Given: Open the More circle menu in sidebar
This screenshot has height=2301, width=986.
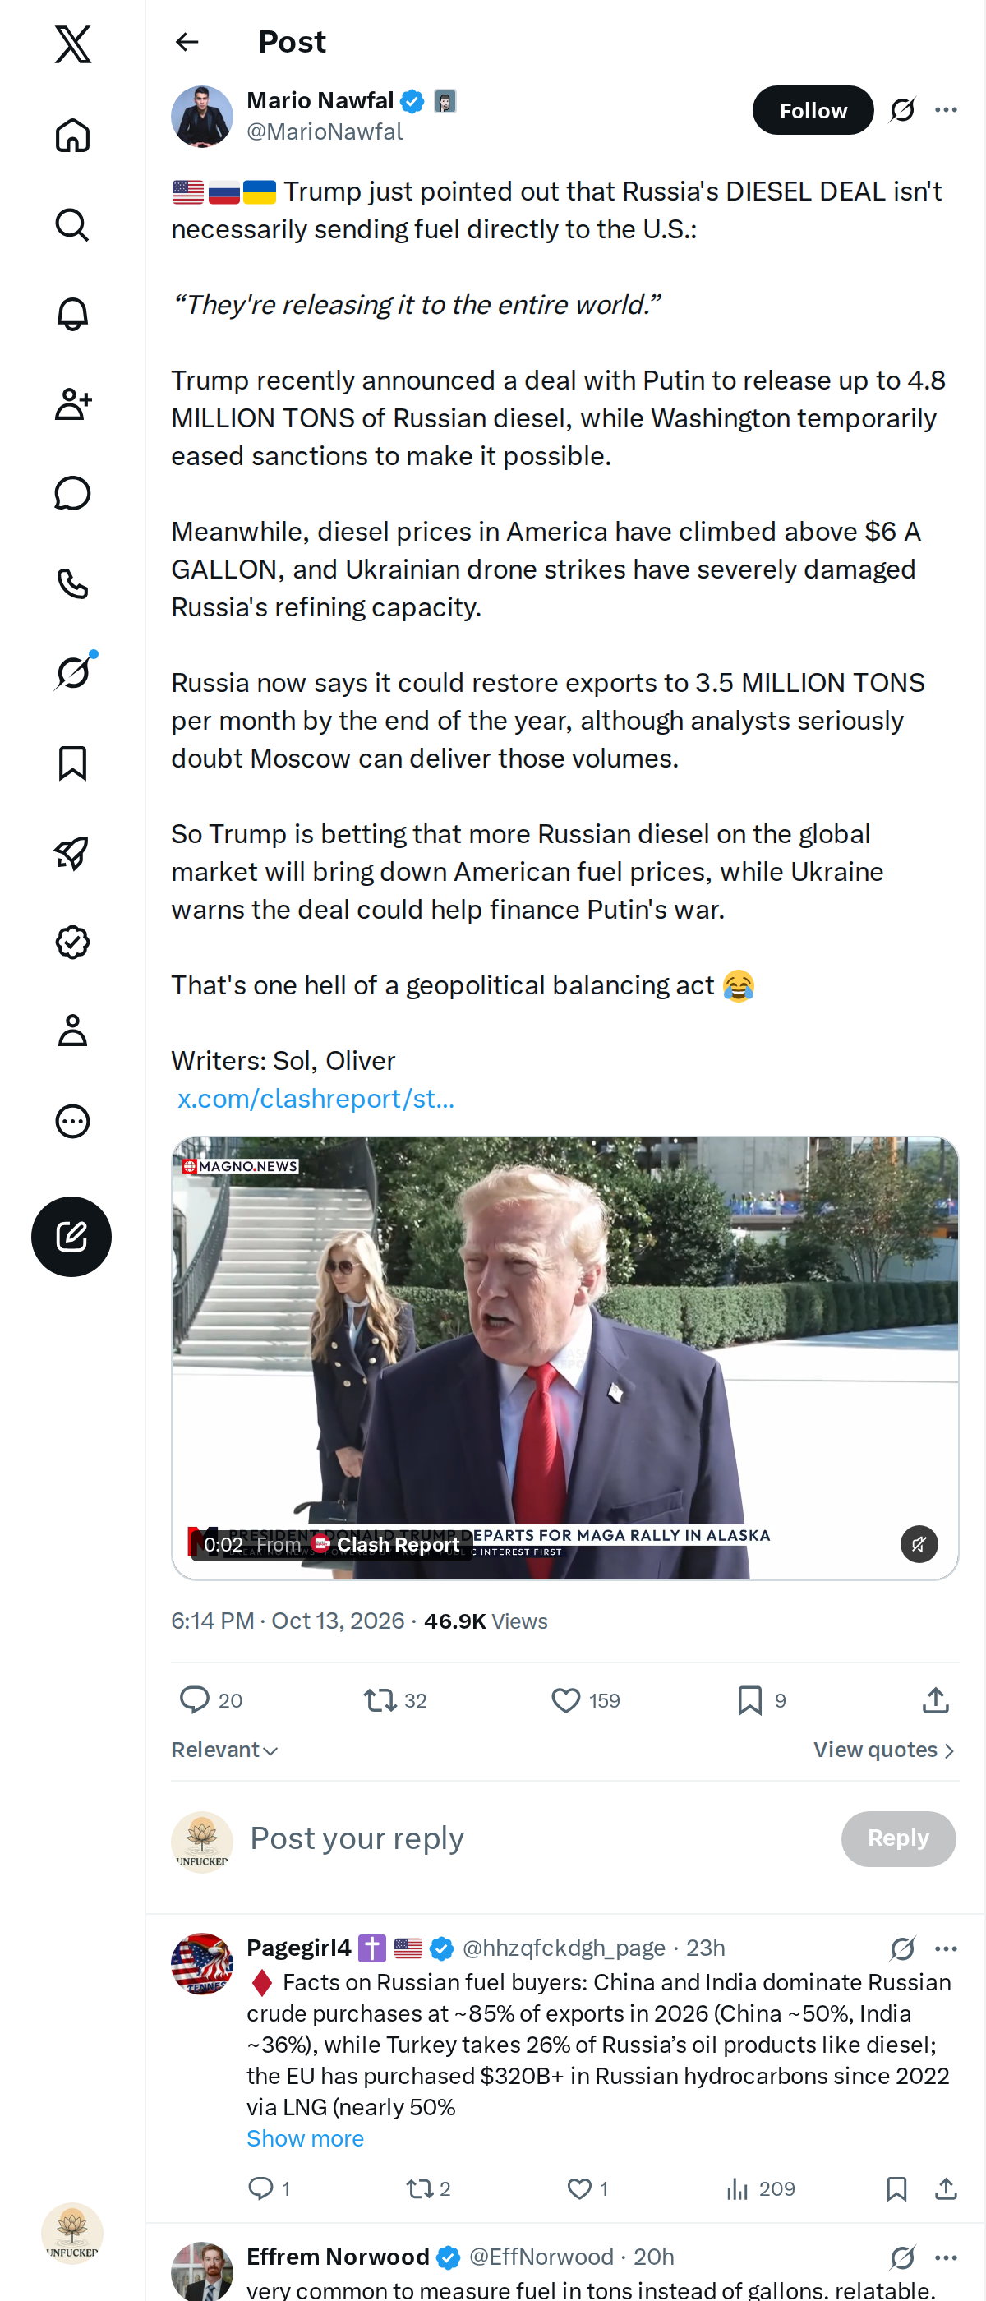Looking at the screenshot, I should coord(72,1121).
